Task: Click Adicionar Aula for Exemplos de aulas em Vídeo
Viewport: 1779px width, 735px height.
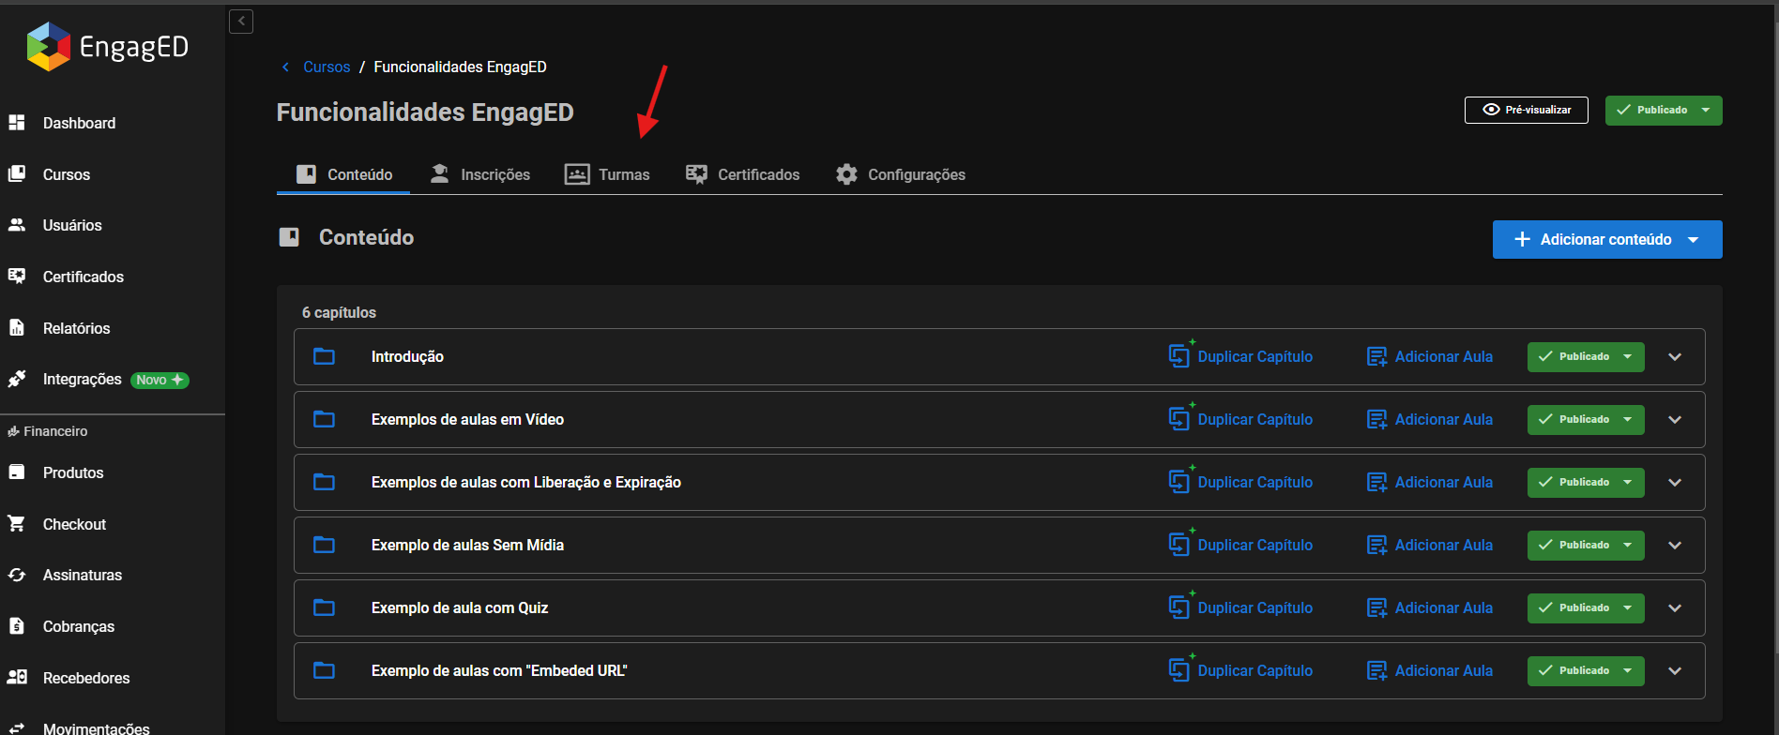Action: click(x=1430, y=419)
